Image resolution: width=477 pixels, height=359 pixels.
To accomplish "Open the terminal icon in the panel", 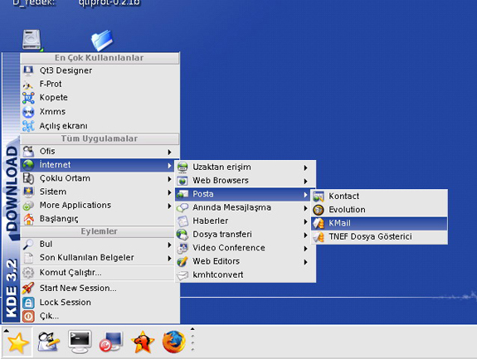I will pos(80,342).
